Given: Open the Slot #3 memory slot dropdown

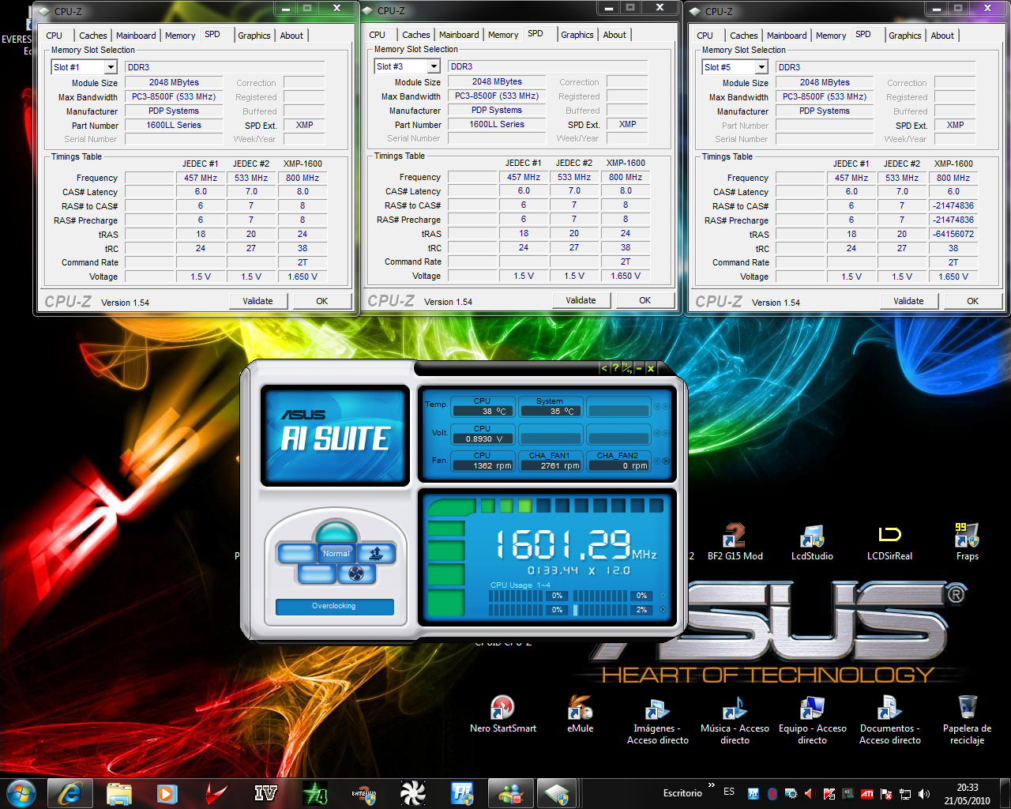Looking at the screenshot, I should pyautogui.click(x=434, y=67).
